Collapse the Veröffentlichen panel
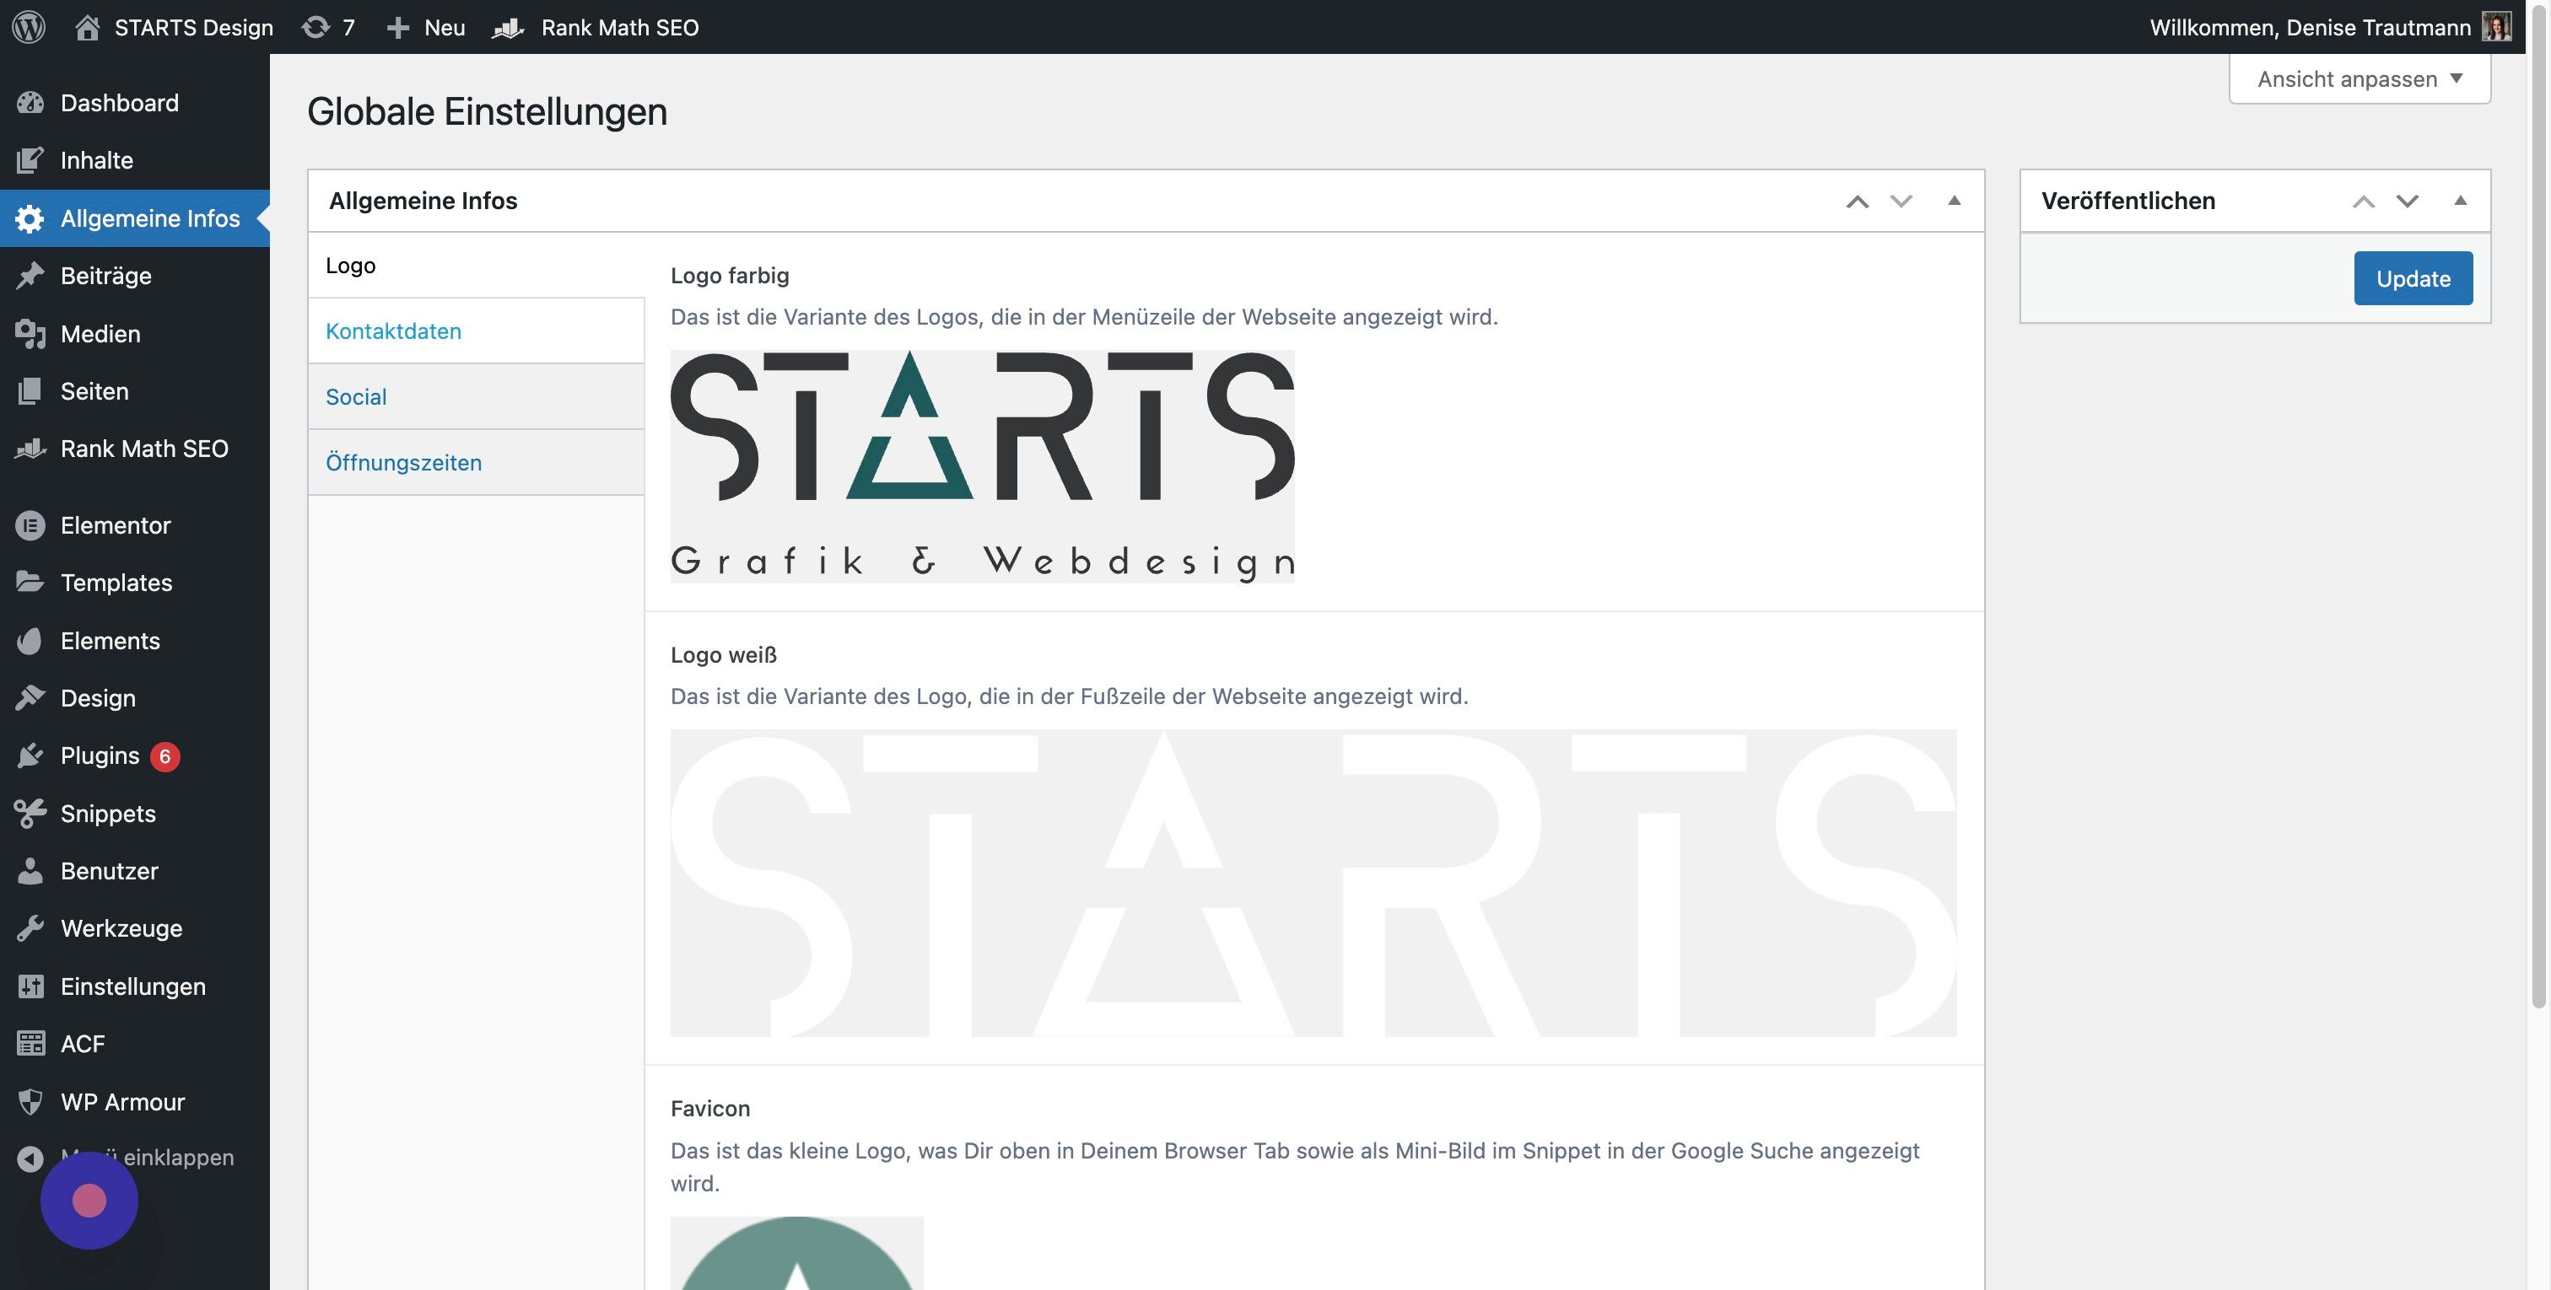The height and width of the screenshot is (1290, 2551). [x=2460, y=200]
